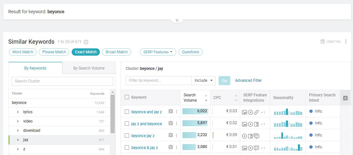Open the row menu for 'beyonce jay z'
The height and width of the screenshot is (155, 353).
(177, 135)
